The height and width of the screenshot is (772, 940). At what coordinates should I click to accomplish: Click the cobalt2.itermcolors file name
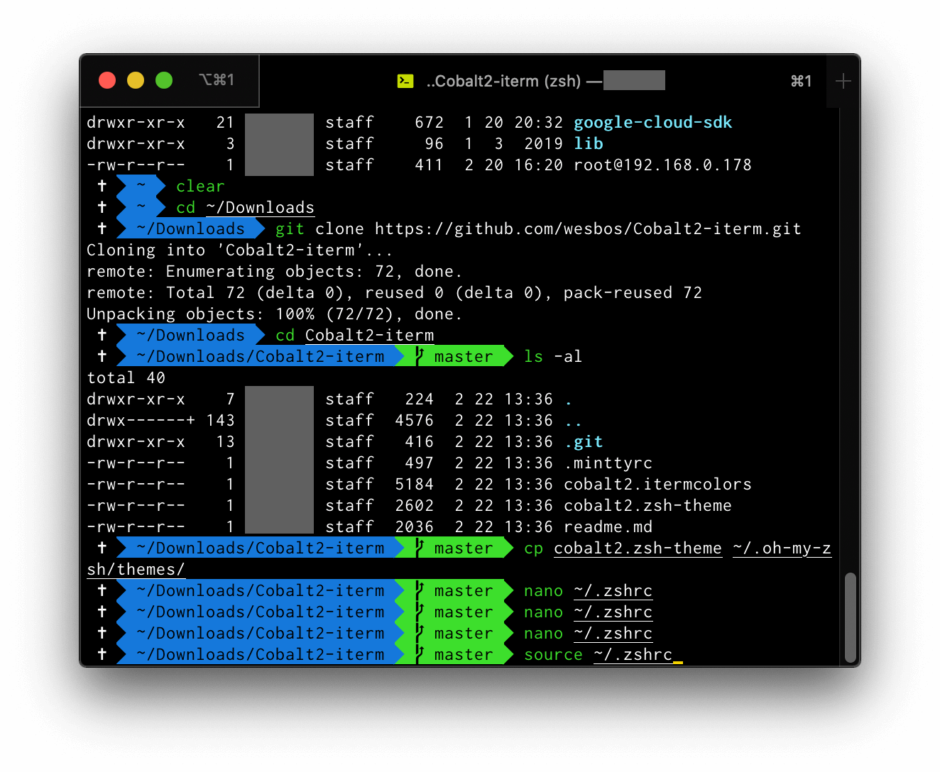(657, 485)
